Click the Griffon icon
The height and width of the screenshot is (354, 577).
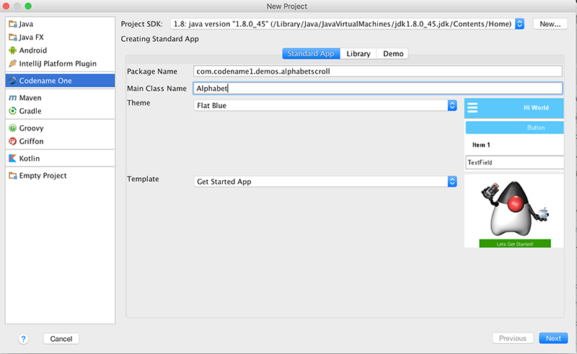pyautogui.click(x=13, y=141)
